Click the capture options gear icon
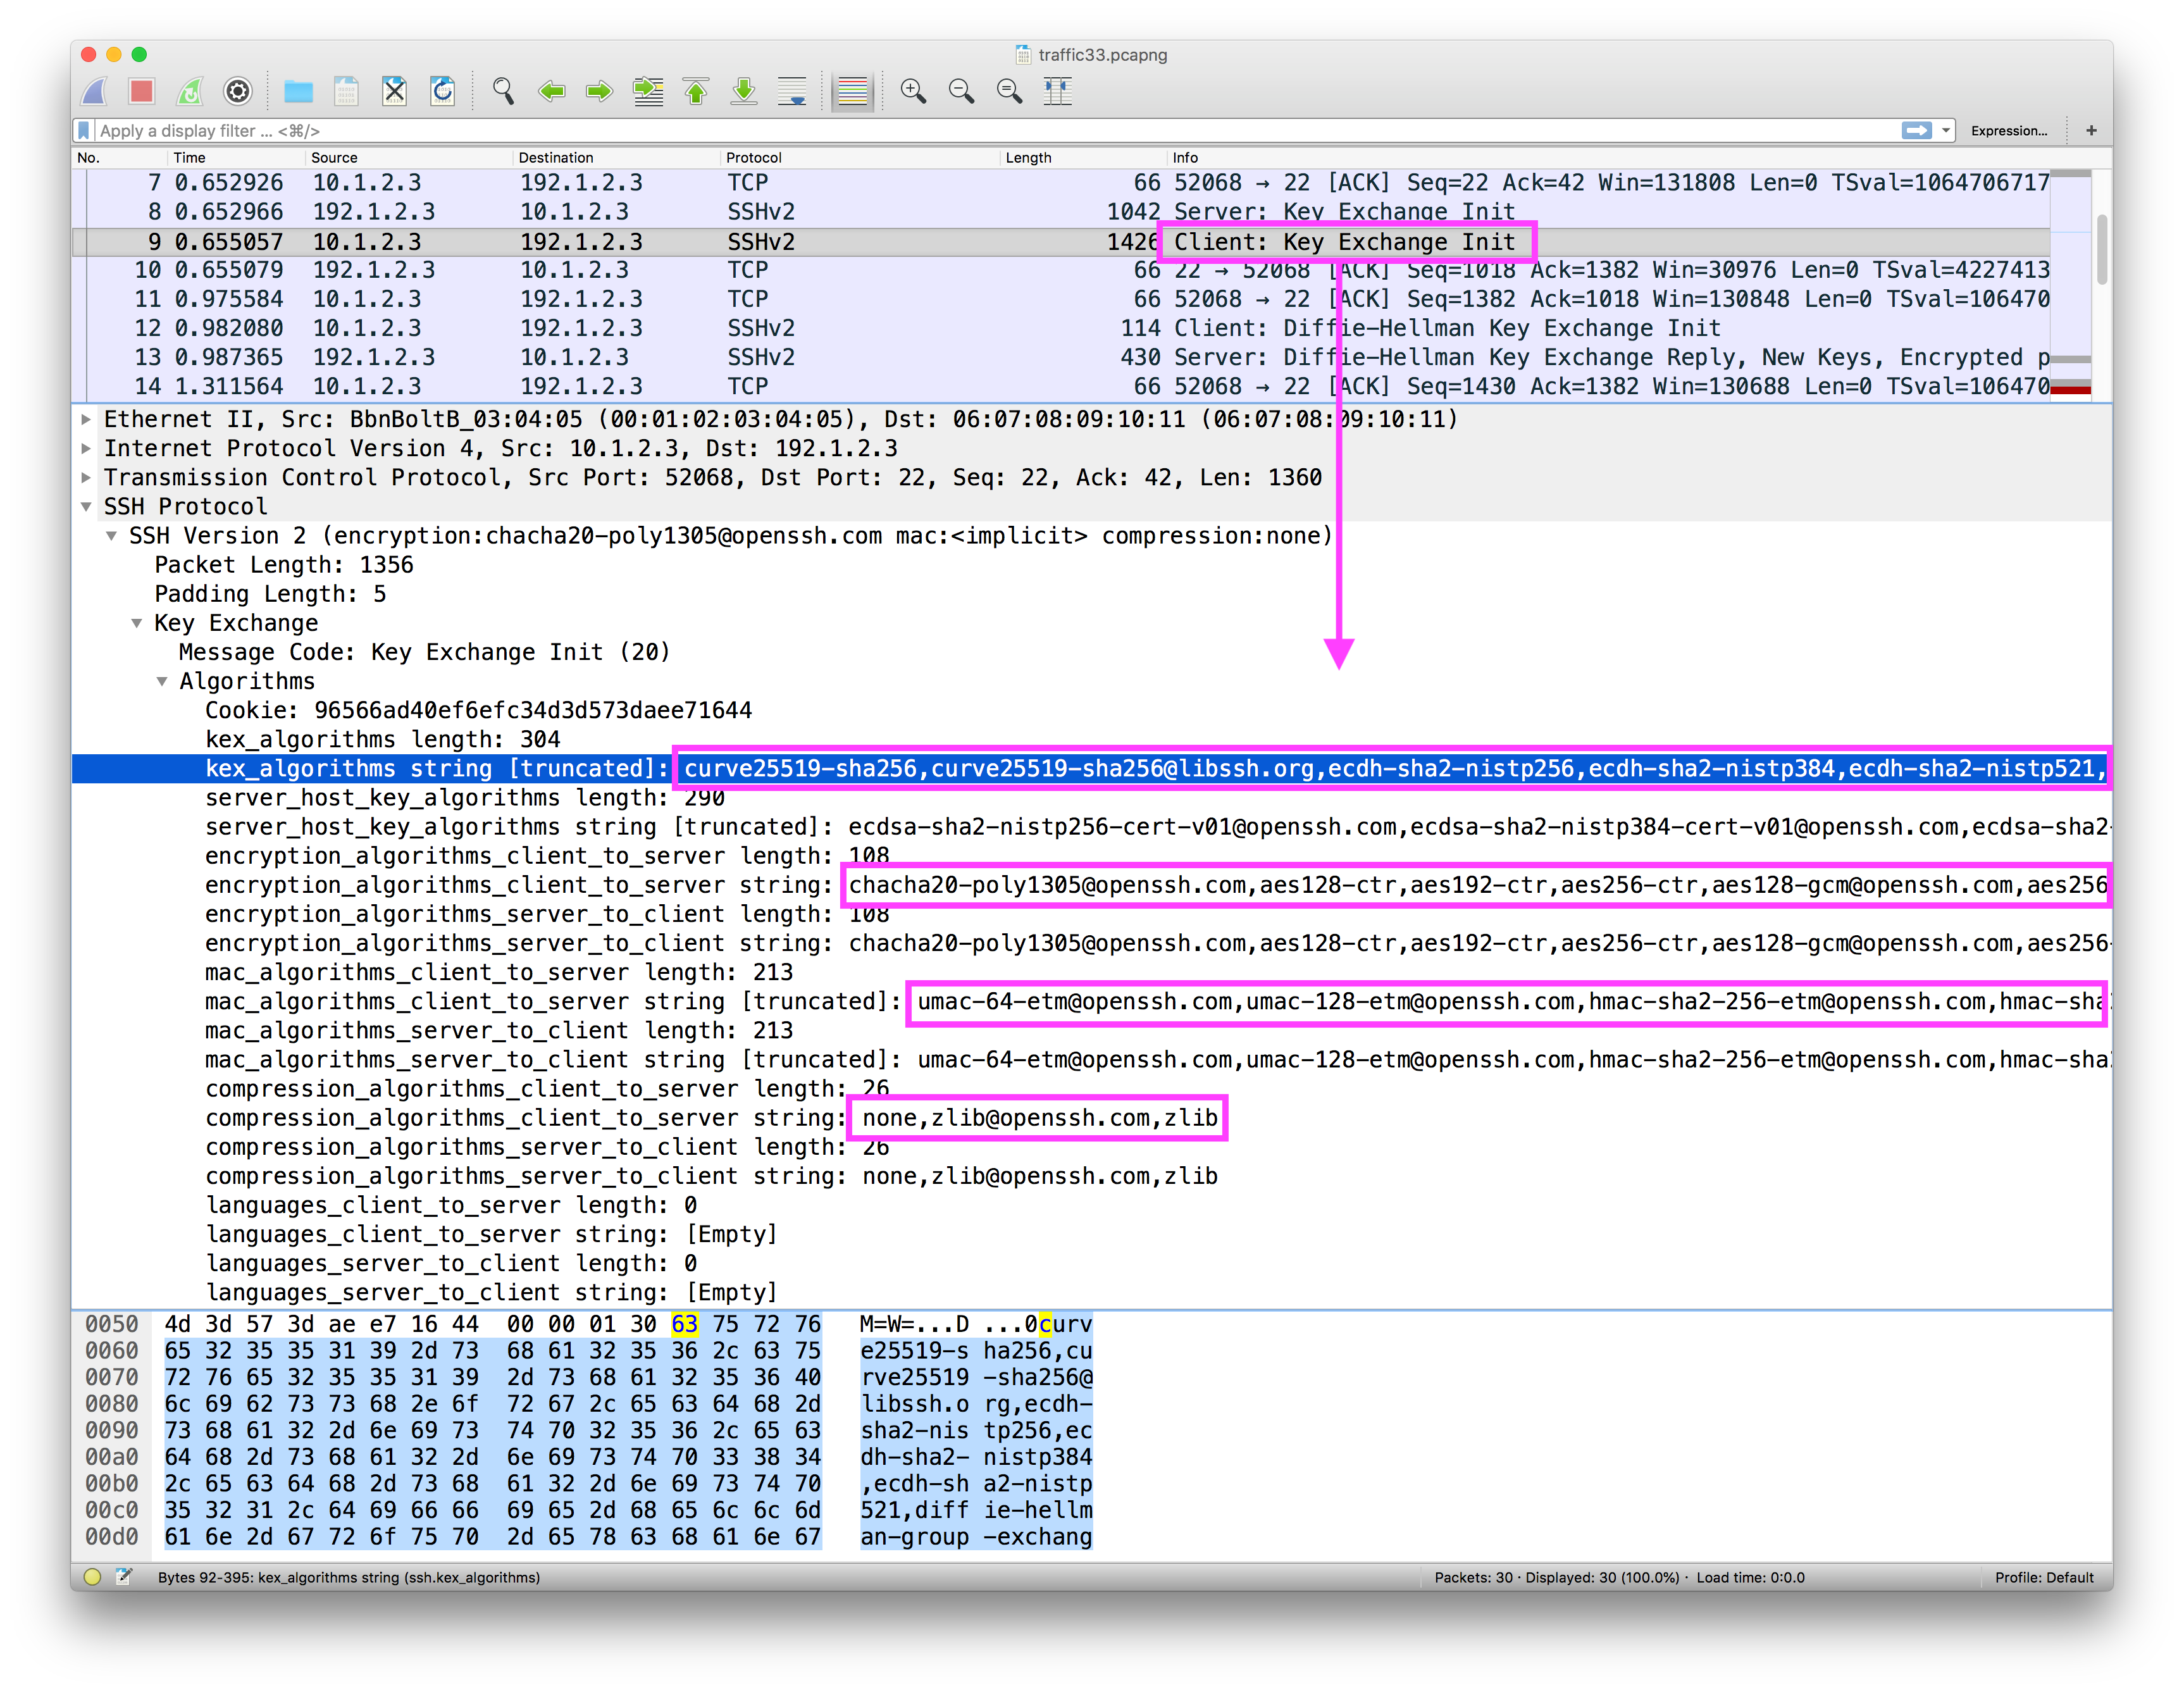The image size is (2184, 1692). coord(238,92)
